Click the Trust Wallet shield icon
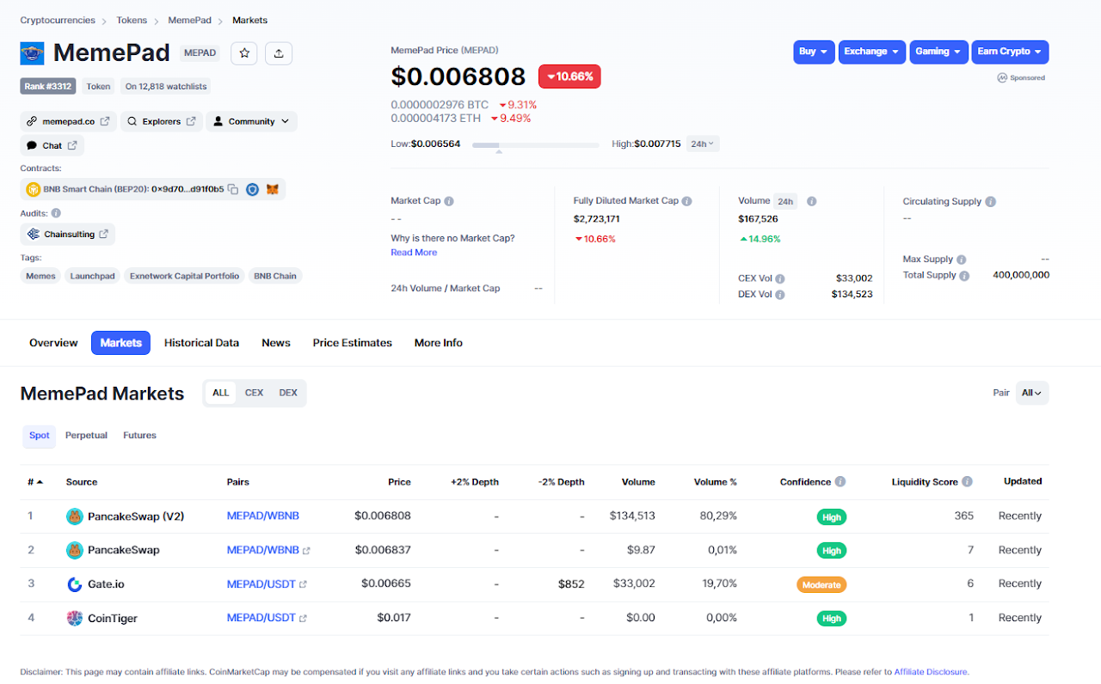Viewport: 1101px width, 684px height. click(x=253, y=189)
